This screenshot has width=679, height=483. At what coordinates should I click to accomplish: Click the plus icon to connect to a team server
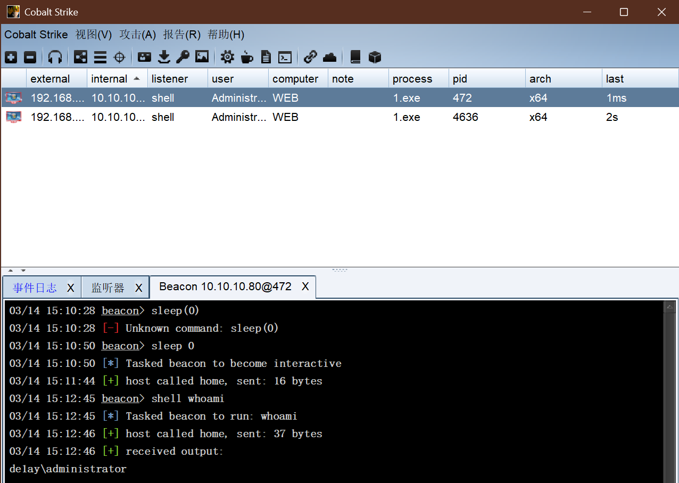pyautogui.click(x=11, y=57)
